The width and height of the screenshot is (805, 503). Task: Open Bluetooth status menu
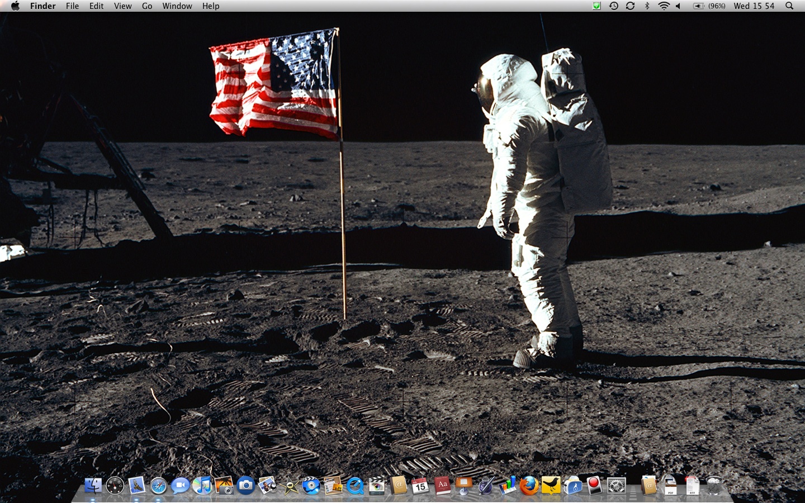point(647,6)
